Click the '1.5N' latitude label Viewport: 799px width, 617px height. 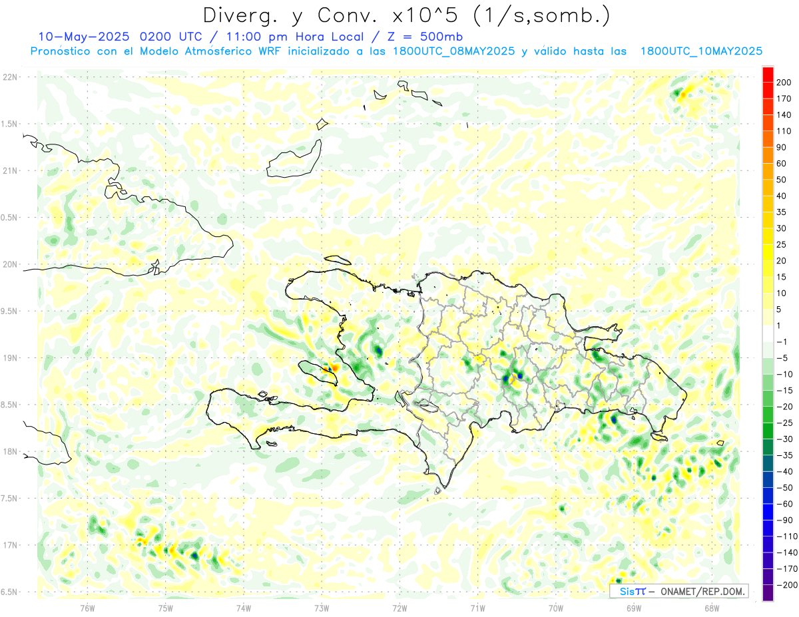click(9, 124)
